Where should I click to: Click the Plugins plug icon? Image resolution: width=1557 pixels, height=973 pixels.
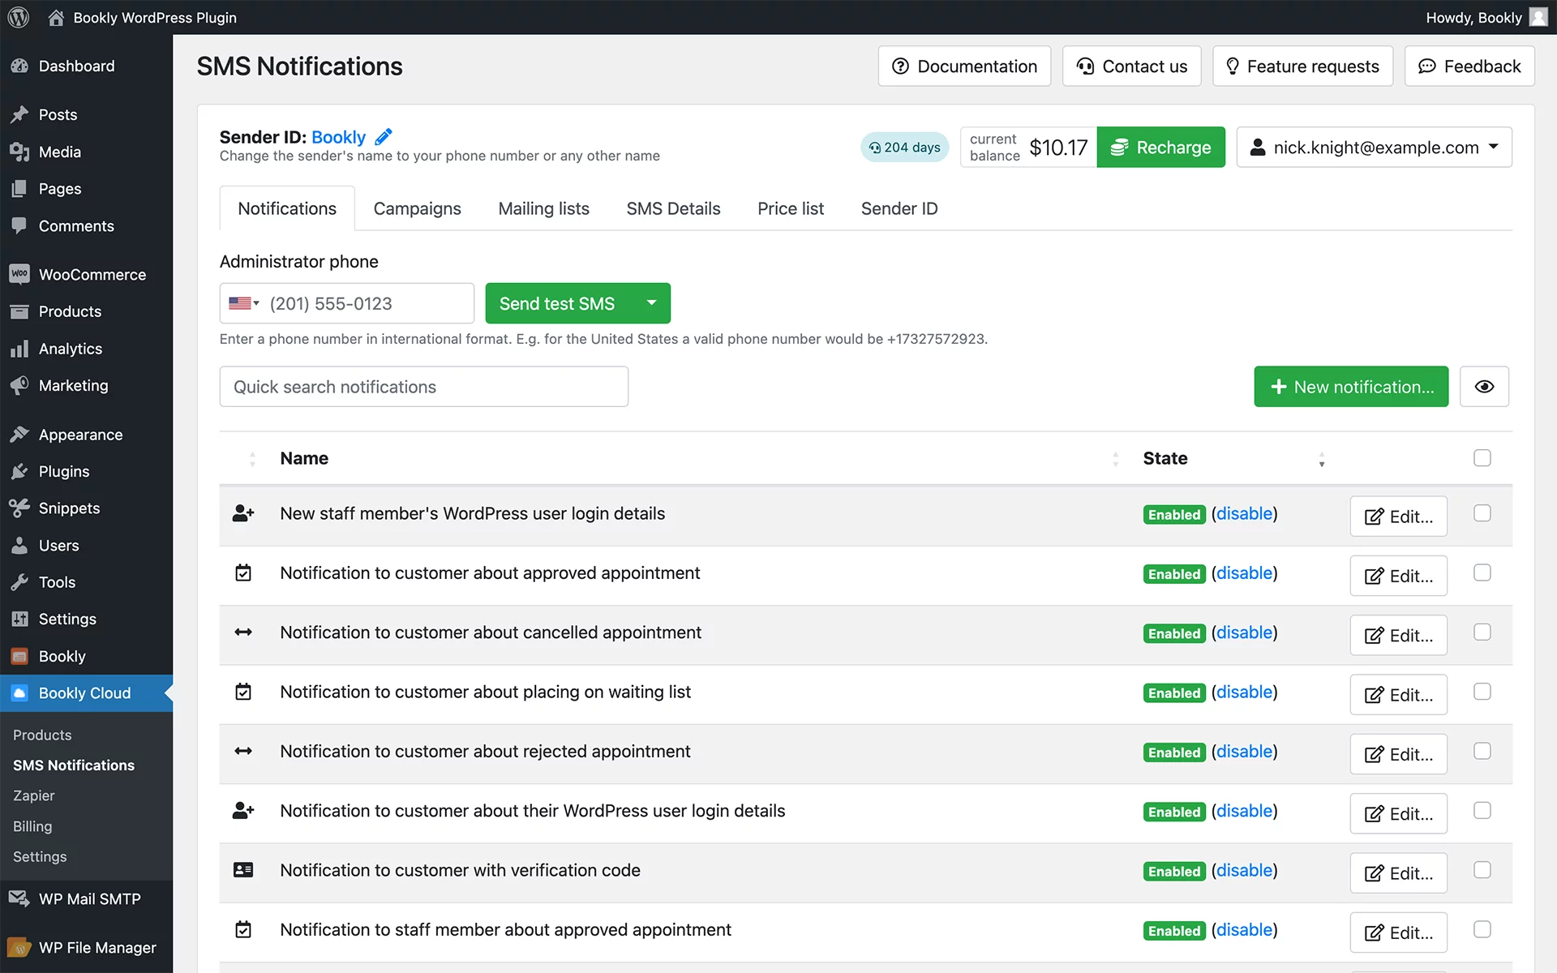[x=19, y=471]
